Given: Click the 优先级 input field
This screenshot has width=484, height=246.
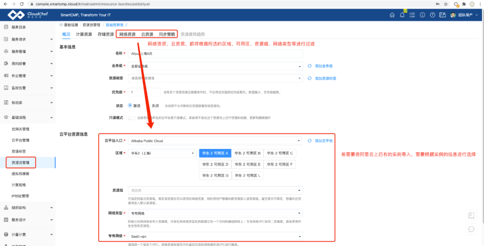Looking at the screenshot, I should 144,92.
